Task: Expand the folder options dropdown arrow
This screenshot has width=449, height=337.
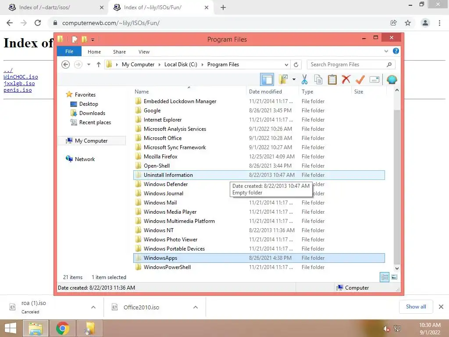Action: (x=294, y=79)
